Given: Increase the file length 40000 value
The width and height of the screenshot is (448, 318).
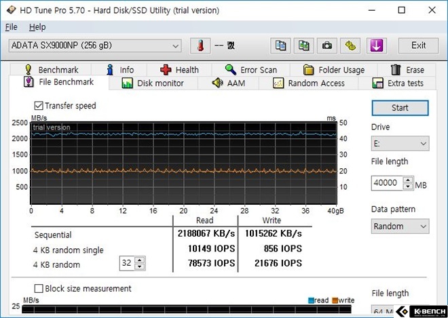Looking at the screenshot, I should (x=408, y=180).
